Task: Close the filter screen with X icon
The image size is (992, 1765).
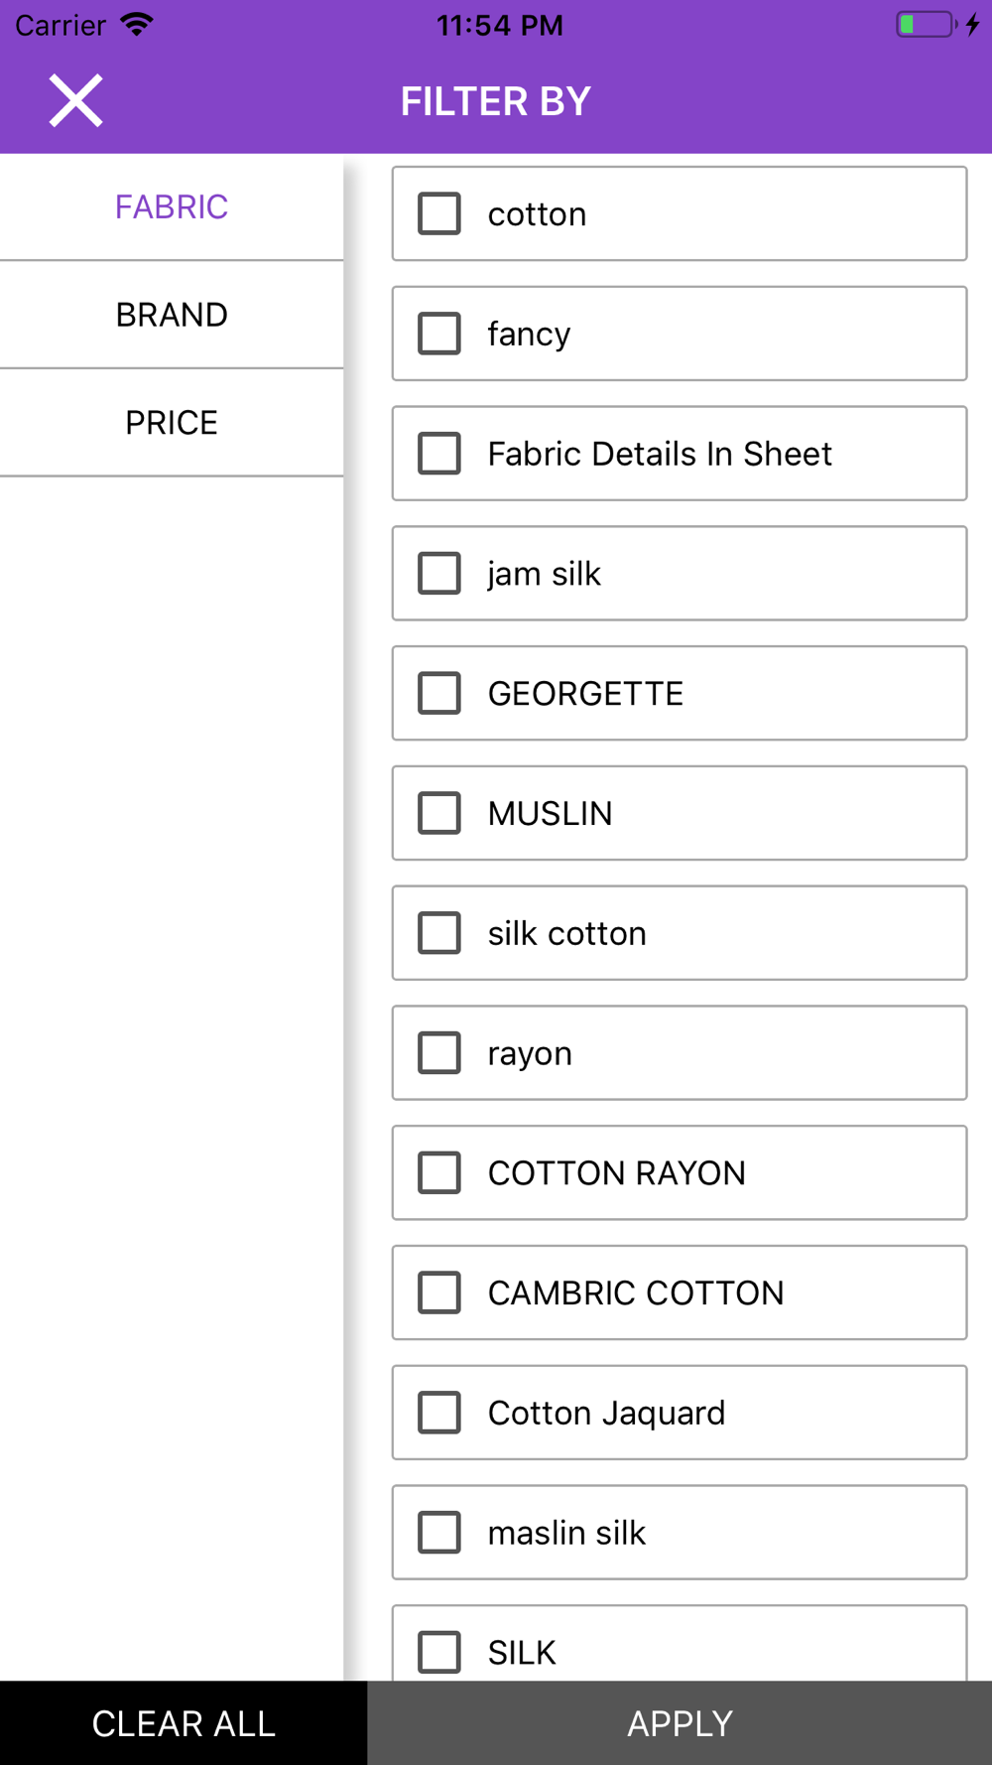Action: [76, 101]
